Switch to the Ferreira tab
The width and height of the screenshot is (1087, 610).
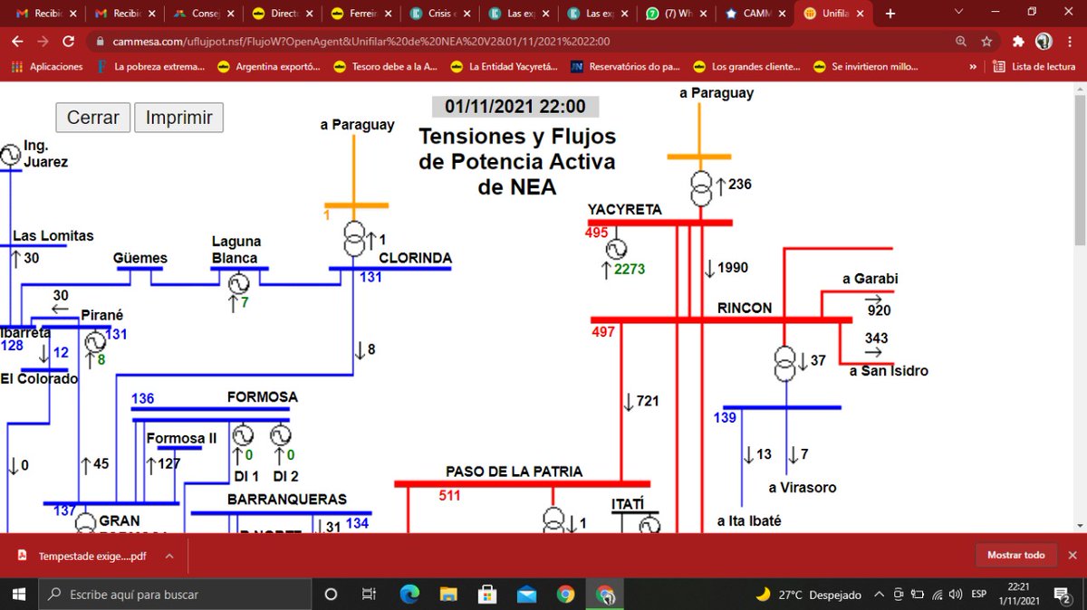[362, 14]
